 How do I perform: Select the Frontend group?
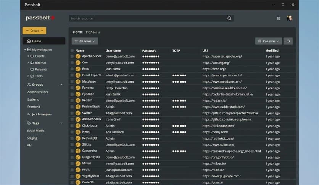[34, 107]
